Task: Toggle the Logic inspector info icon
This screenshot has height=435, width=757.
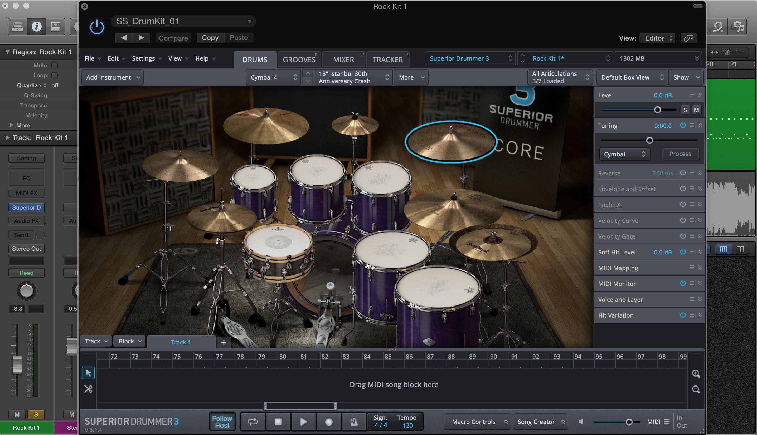Action: (36, 27)
